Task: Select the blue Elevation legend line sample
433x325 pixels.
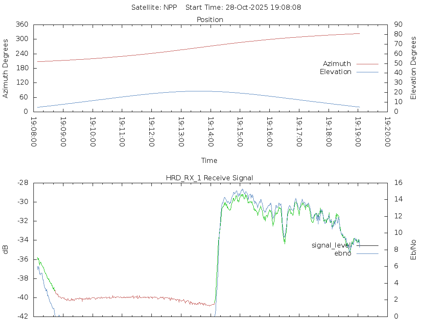Action: (367, 72)
